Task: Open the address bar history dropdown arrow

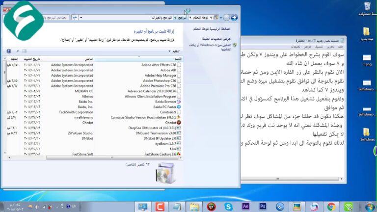Action: click(81, 18)
